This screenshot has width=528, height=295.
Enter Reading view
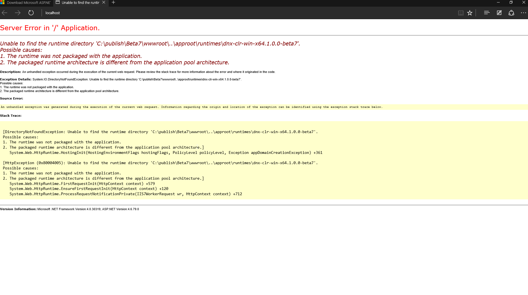(461, 12)
